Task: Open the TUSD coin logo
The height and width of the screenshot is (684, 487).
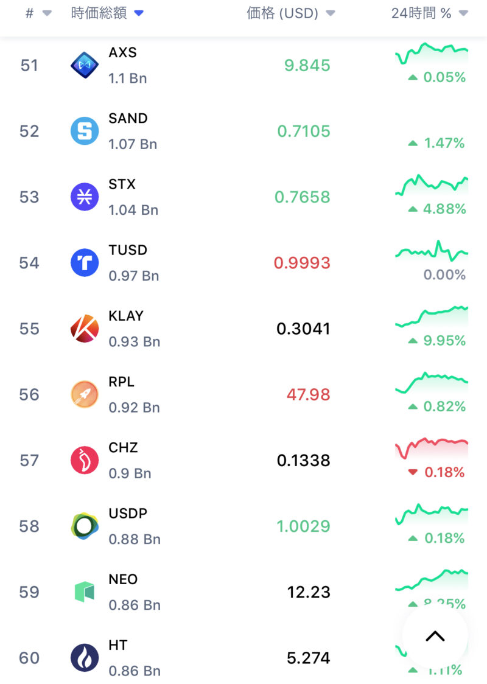Action: pyautogui.click(x=85, y=263)
